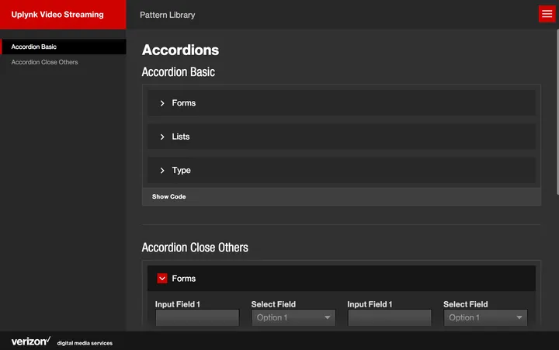This screenshot has width=559, height=350.
Task: Click Show Code under Accordion Basic
Action: [x=168, y=197]
